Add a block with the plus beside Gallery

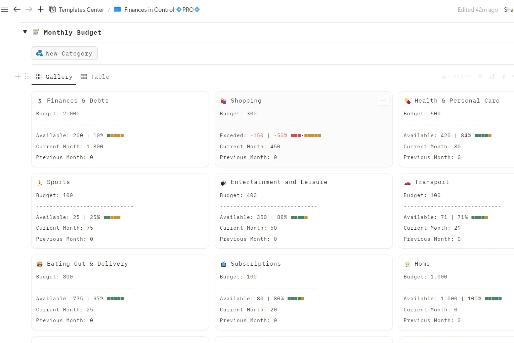coord(18,76)
